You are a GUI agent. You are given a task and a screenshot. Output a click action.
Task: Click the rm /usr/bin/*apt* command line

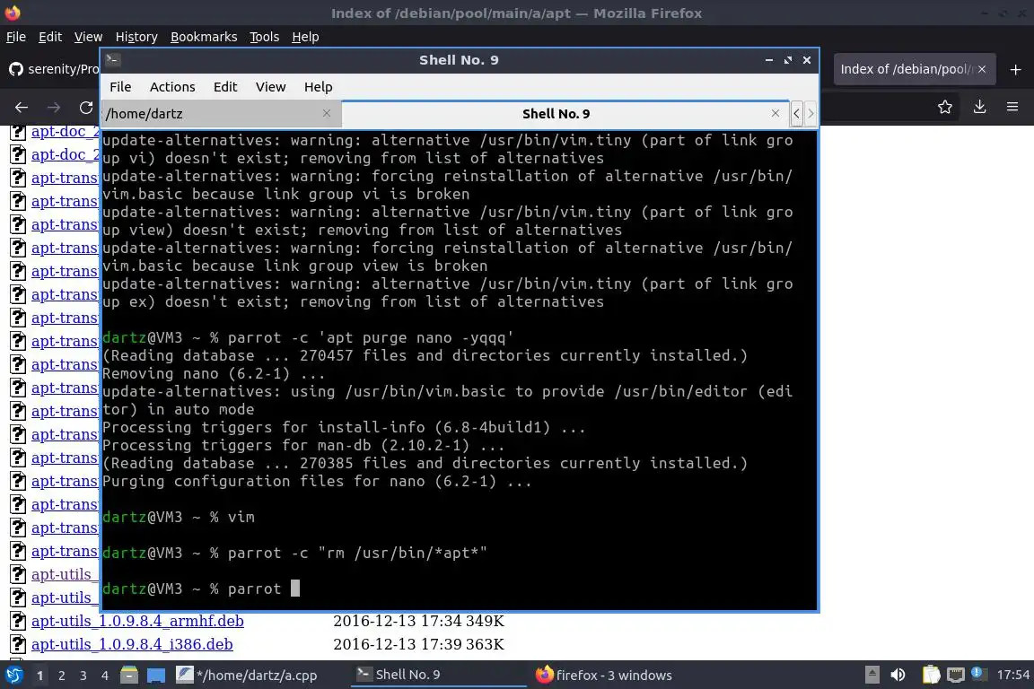[294, 554]
